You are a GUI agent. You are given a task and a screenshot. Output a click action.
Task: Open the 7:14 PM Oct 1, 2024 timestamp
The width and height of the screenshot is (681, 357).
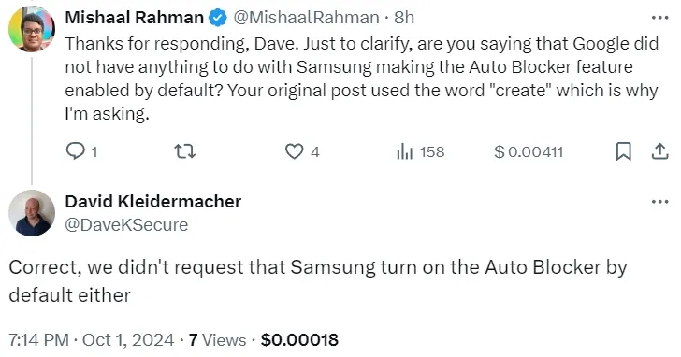point(92,339)
